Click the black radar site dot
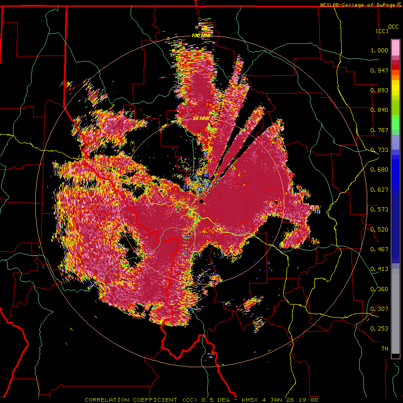The image size is (403, 403). [x=201, y=201]
